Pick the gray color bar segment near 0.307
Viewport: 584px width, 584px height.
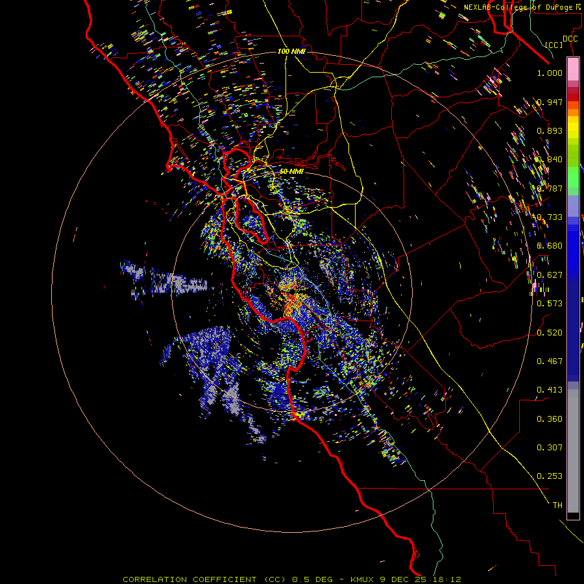point(573,451)
